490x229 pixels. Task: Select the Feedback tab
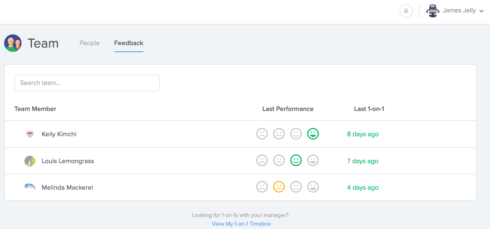tap(129, 43)
